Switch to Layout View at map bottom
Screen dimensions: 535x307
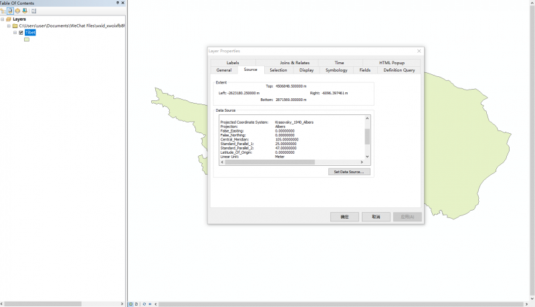point(136,304)
